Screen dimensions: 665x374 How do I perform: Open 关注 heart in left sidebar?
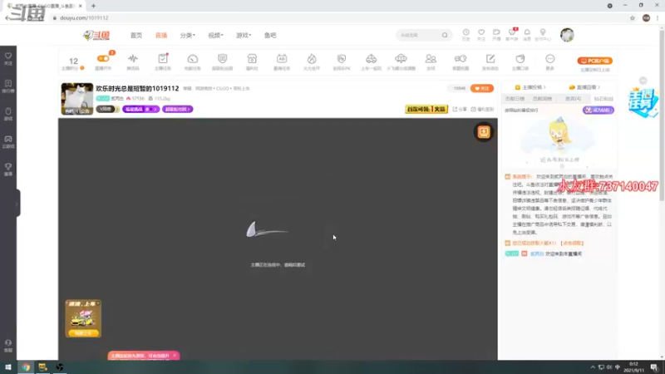8,59
